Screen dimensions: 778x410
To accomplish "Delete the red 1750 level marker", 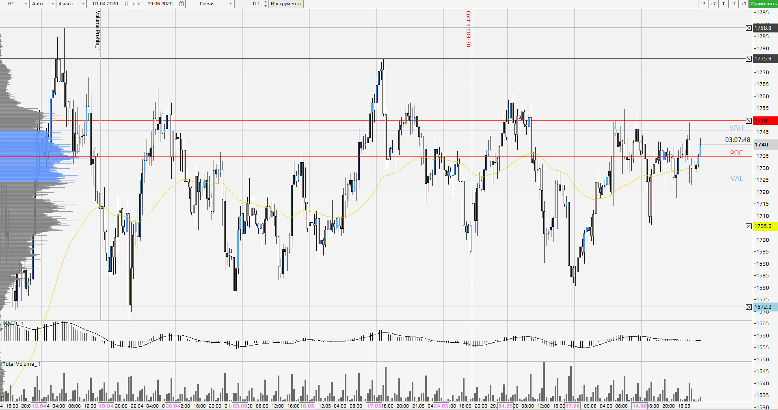I will point(749,121).
